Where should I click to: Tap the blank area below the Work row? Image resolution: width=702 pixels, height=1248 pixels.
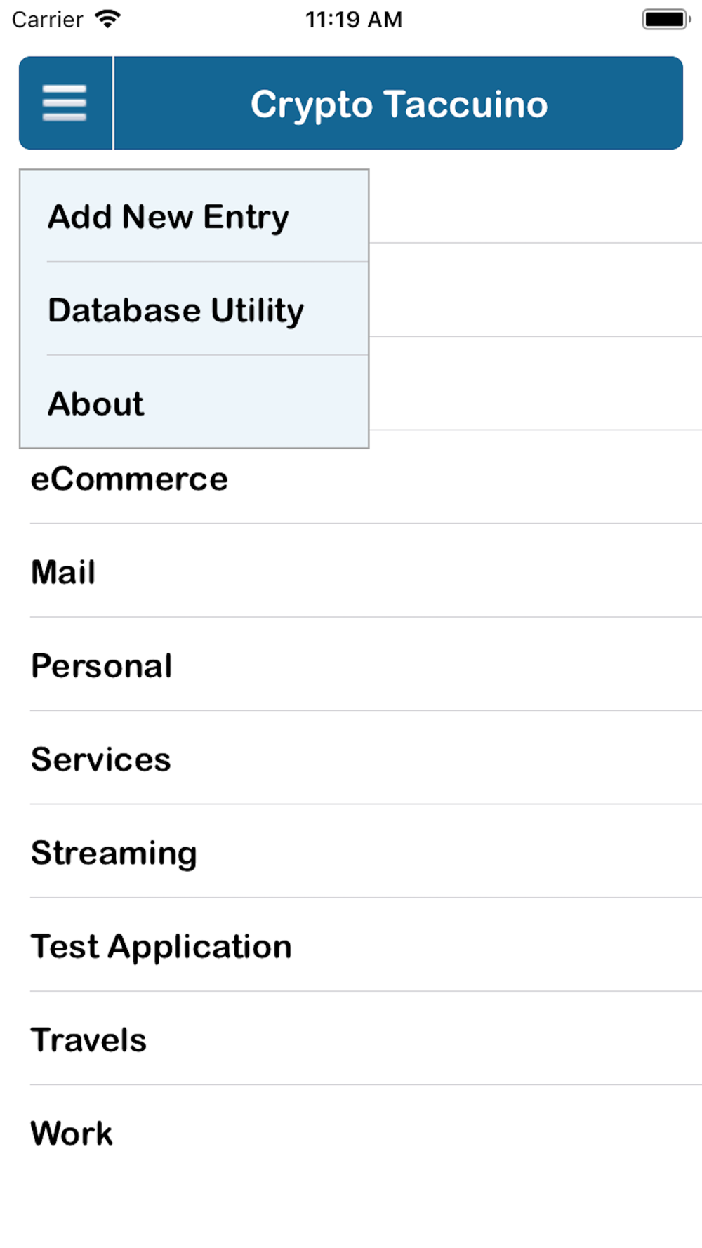click(351, 1213)
